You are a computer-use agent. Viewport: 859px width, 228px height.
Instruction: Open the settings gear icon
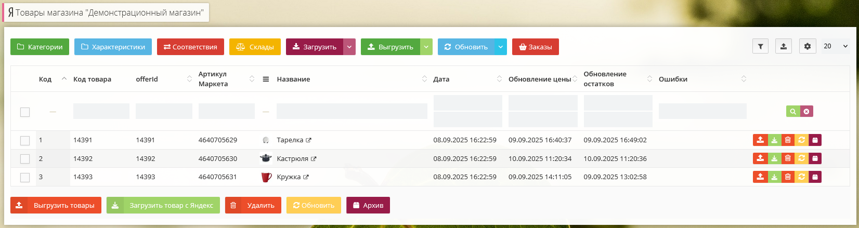[807, 46]
